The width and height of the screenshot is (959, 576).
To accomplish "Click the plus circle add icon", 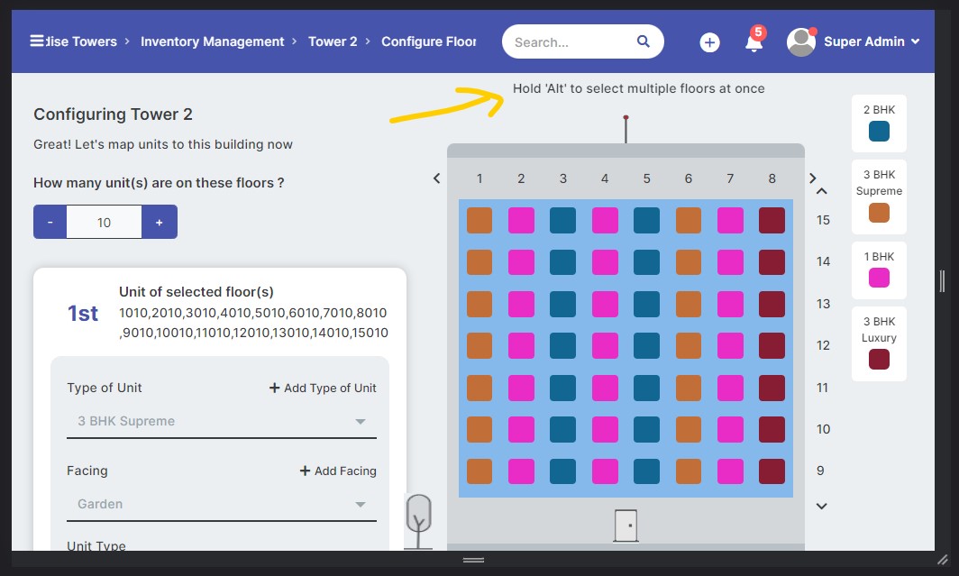I will coord(709,42).
